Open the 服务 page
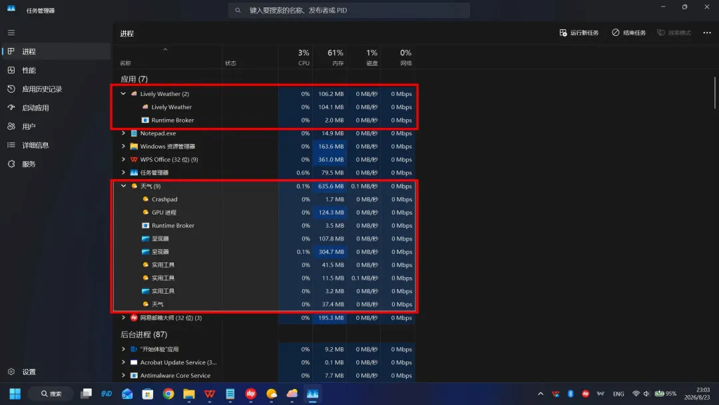Image resolution: width=719 pixels, height=405 pixels. pos(56,164)
